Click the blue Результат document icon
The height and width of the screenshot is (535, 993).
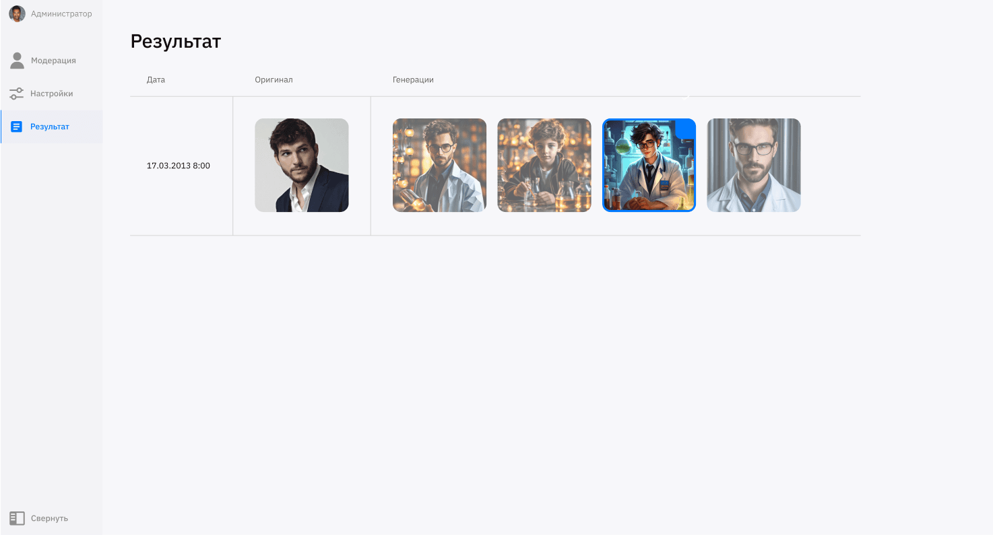[x=17, y=127]
